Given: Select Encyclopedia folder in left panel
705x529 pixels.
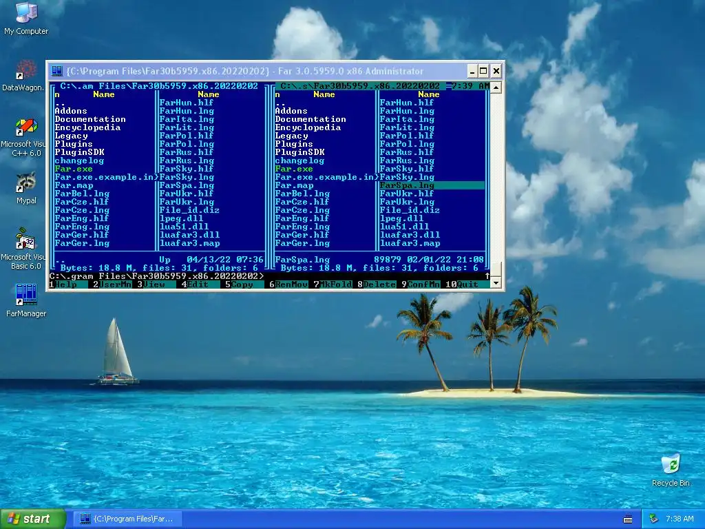Looking at the screenshot, I should pyautogui.click(x=87, y=127).
